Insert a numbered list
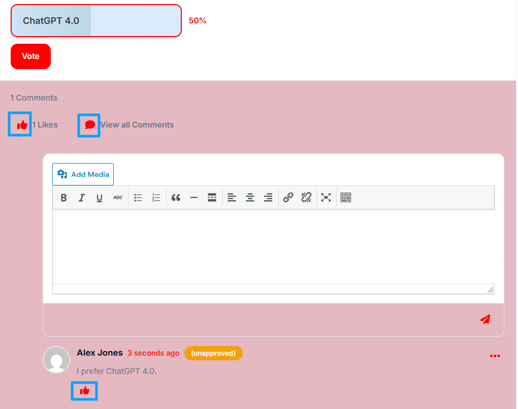The height and width of the screenshot is (409, 518). tap(156, 198)
